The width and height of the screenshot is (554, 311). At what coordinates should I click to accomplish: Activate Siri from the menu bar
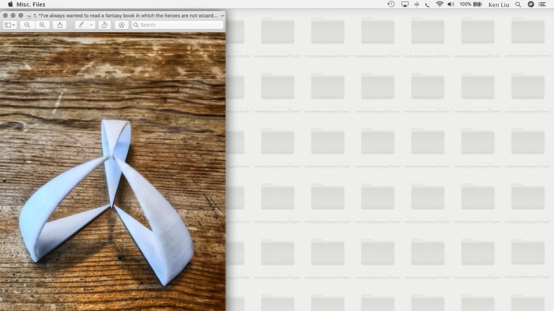[530, 4]
